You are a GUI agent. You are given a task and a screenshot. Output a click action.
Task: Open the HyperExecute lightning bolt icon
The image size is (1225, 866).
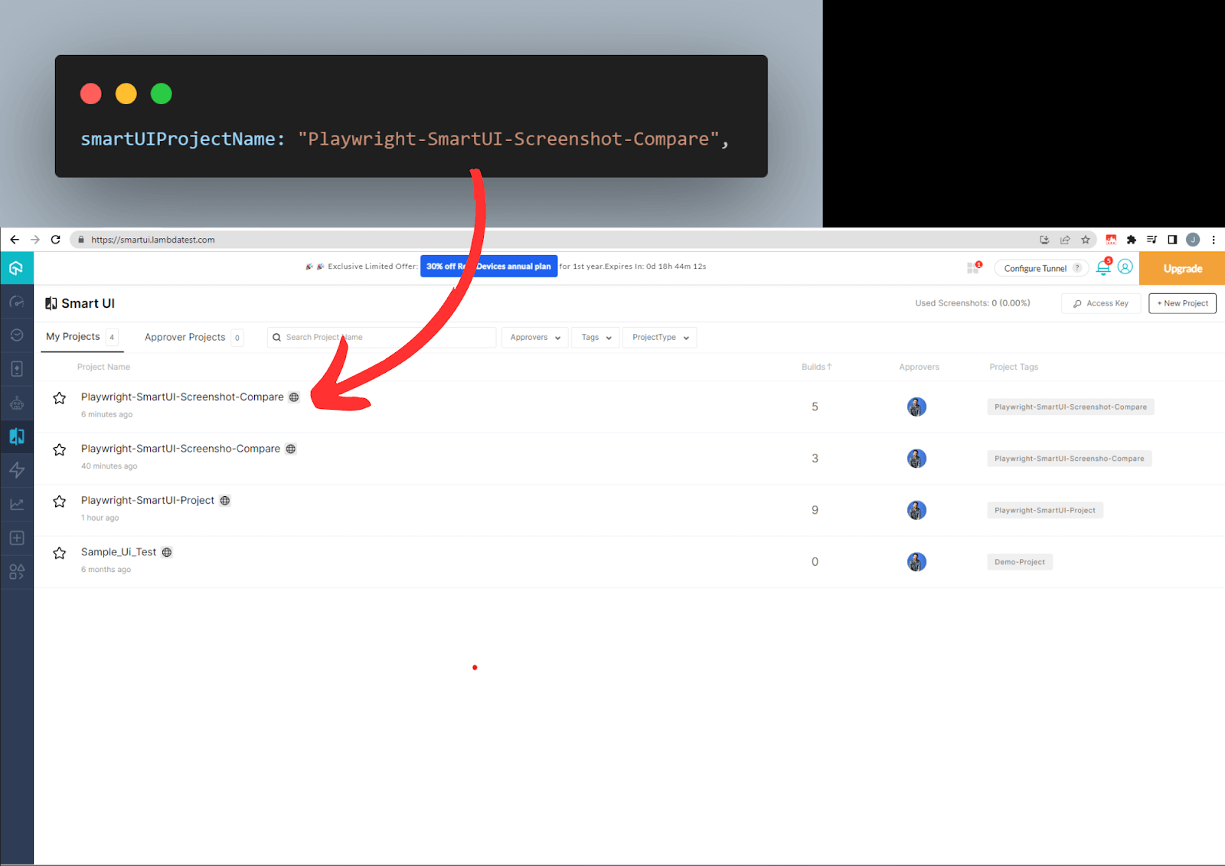pos(16,469)
